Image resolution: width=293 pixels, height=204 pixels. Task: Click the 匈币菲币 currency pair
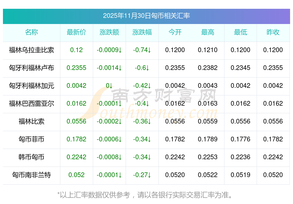[x=31, y=139]
